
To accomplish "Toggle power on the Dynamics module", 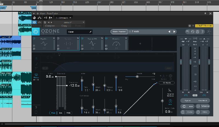I will point(58,38).
